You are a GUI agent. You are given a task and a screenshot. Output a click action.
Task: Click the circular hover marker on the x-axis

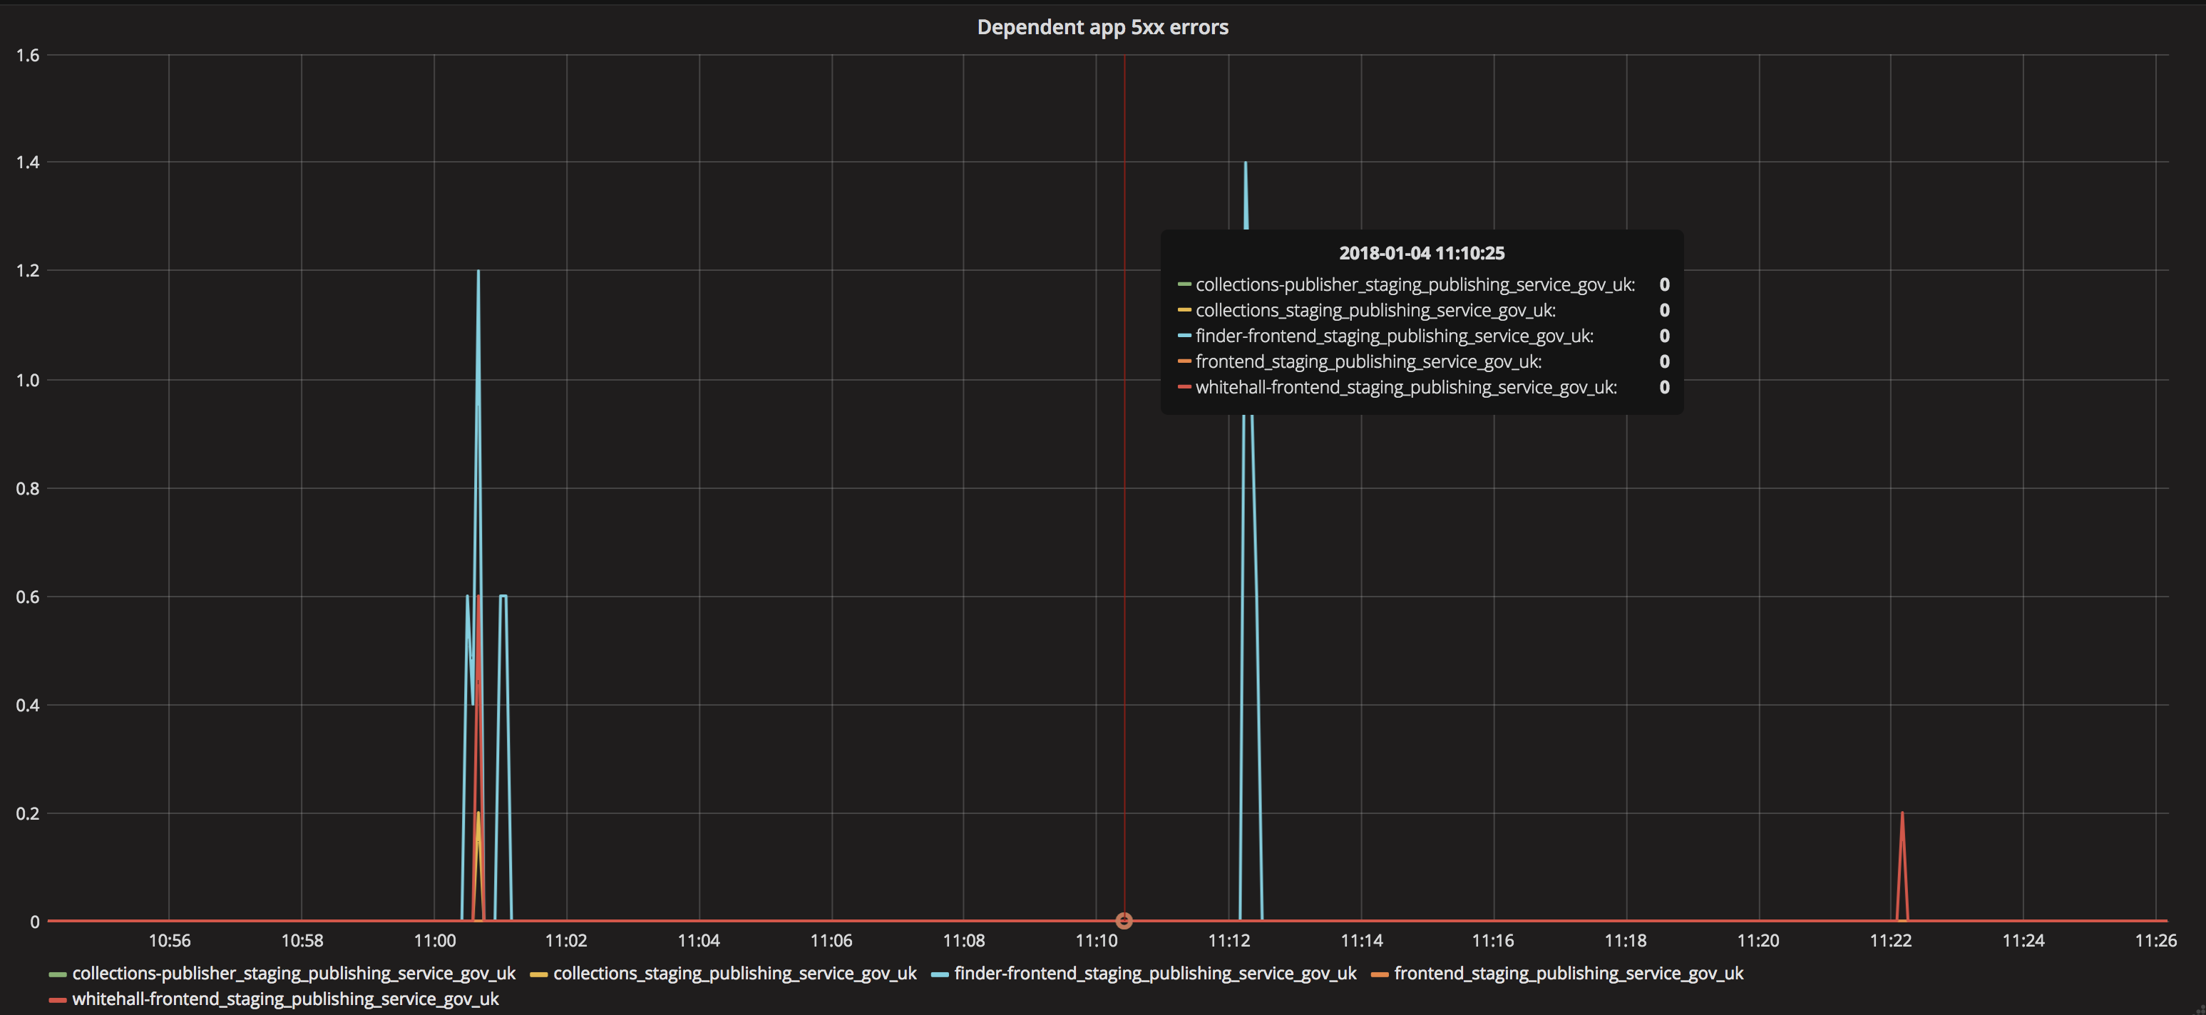1124,921
